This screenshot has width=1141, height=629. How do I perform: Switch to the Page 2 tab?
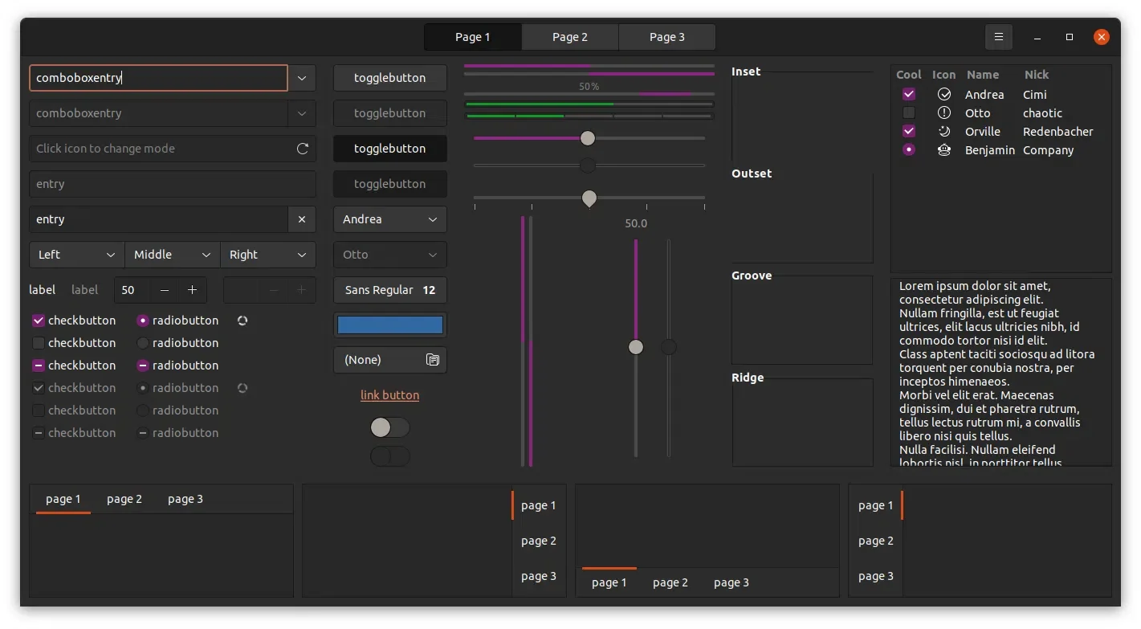click(569, 37)
